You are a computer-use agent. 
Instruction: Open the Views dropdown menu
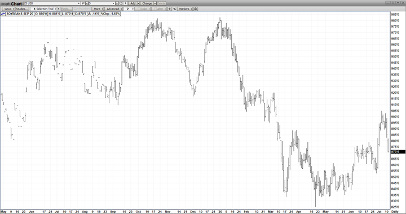8,9
